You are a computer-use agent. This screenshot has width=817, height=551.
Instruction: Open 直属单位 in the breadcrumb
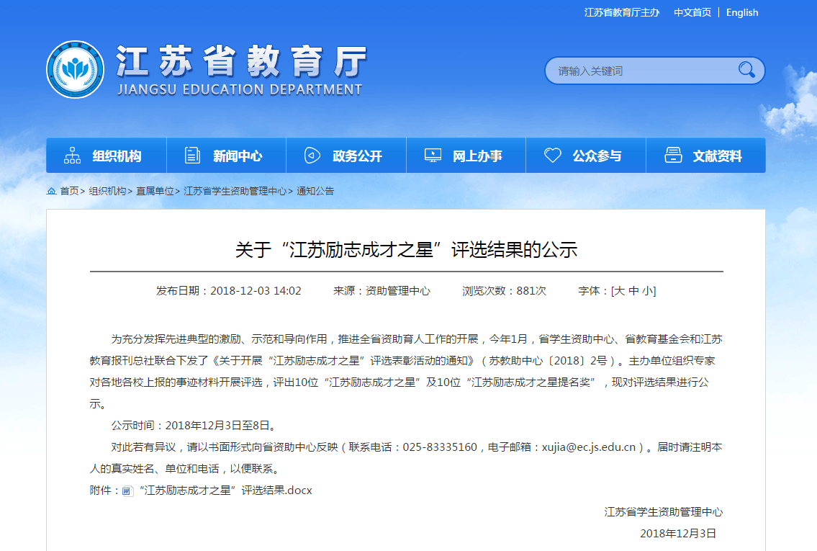(155, 192)
